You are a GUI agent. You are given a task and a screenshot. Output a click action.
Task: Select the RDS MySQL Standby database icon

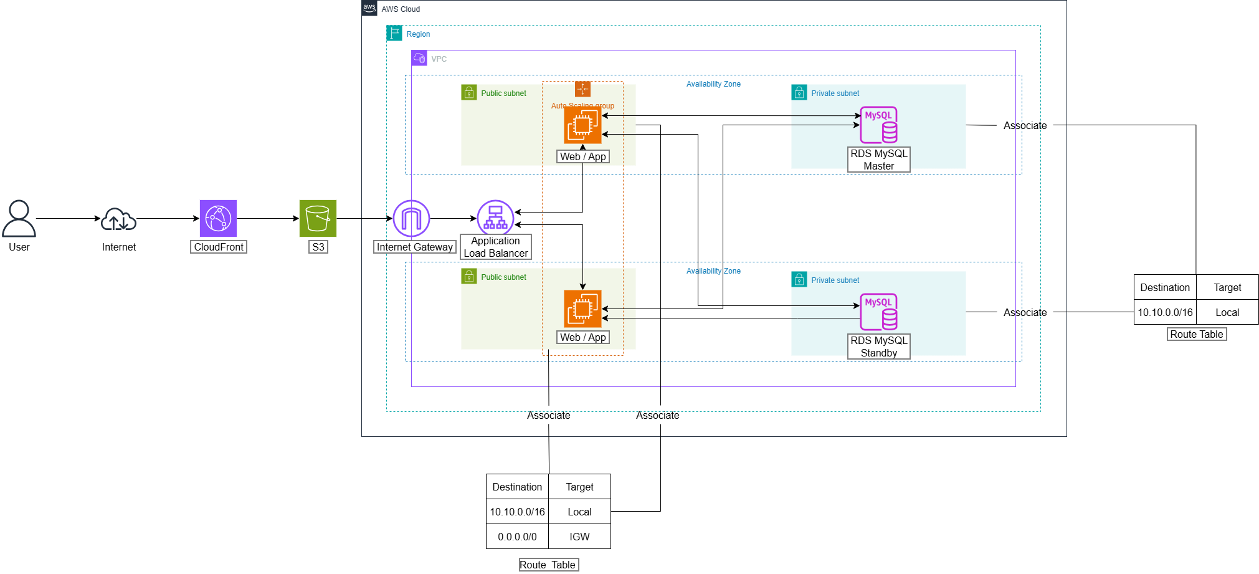pos(878,312)
